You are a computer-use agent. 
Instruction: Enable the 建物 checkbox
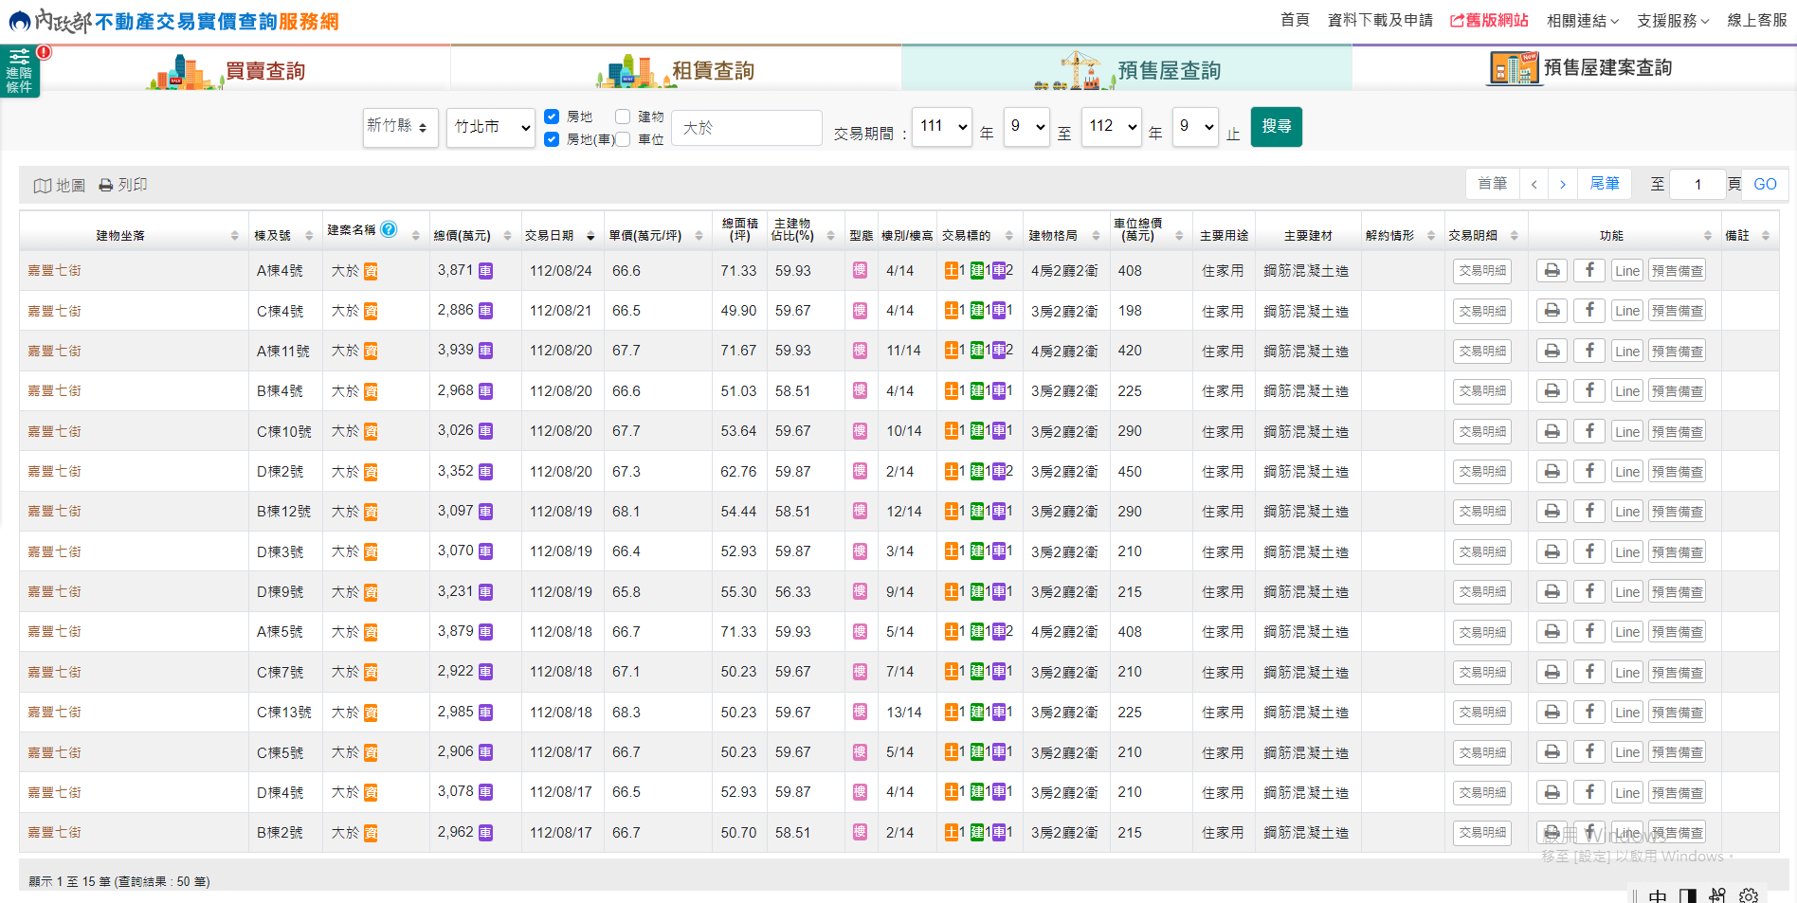623,117
